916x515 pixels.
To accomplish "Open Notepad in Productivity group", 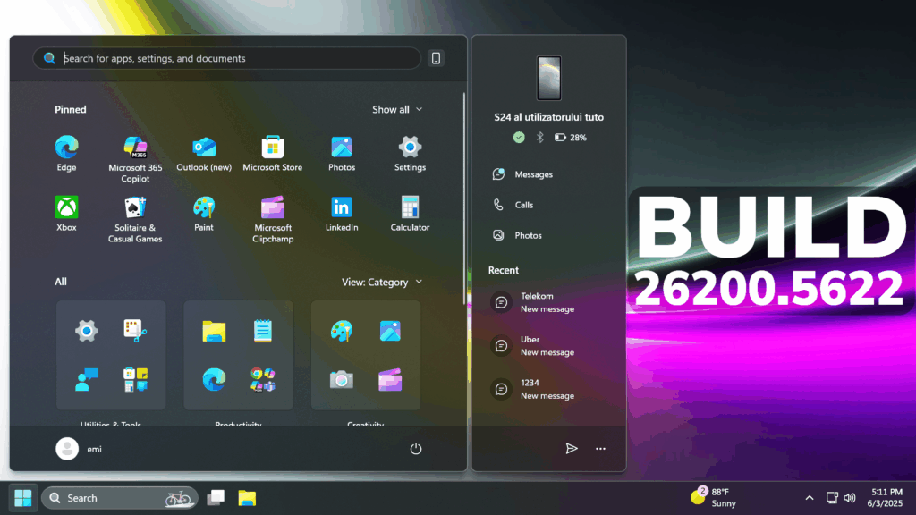I will pyautogui.click(x=263, y=331).
